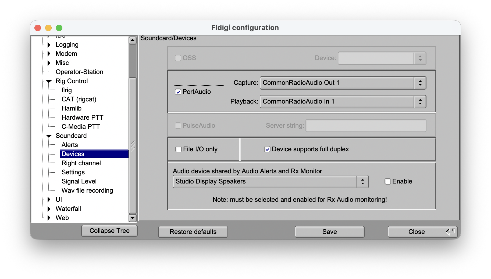This screenshot has width=491, height=279.
Task: Click the Save button
Action: [x=329, y=232]
